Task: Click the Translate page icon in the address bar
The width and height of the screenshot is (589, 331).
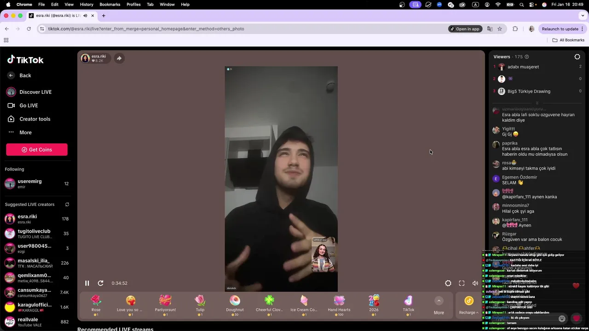Action: pos(490,29)
